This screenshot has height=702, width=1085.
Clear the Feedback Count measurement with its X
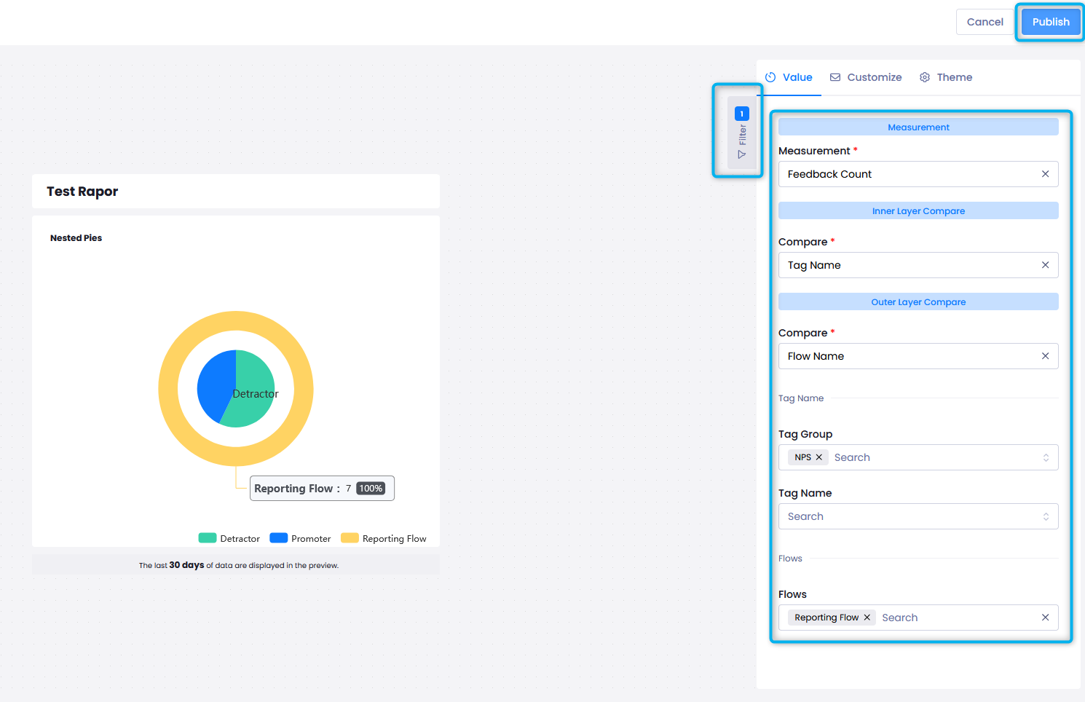[x=1045, y=174]
